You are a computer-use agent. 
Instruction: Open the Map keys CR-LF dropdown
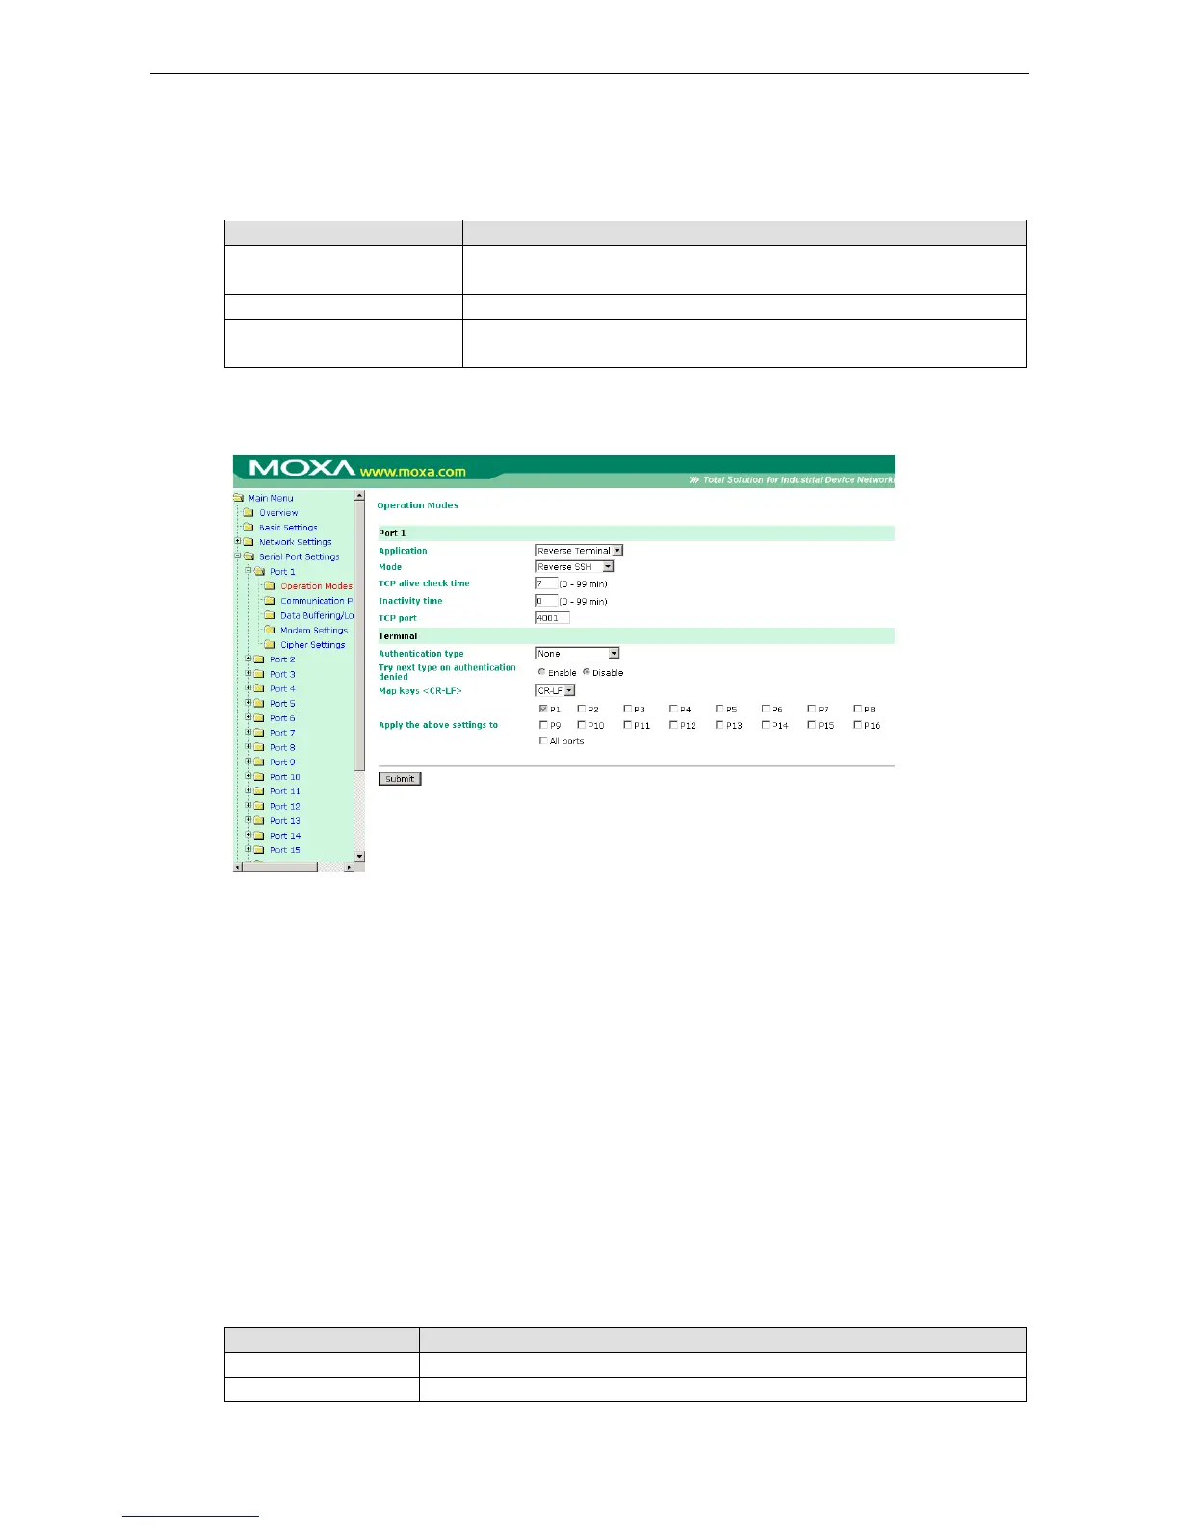(555, 690)
